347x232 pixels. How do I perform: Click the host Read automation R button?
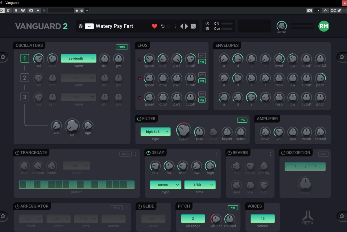pyautogui.click(x=16, y=10)
